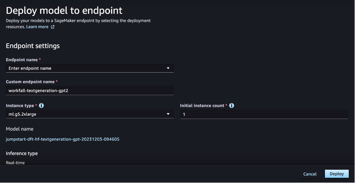
Task: Click the info icon beside Initial instance count
Action: (x=232, y=106)
